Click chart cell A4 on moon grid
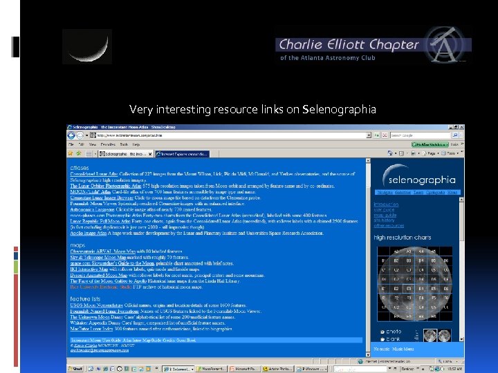 click(421, 251)
